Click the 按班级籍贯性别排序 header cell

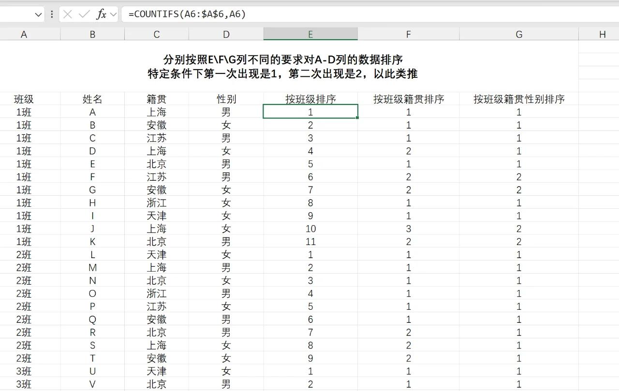(519, 99)
